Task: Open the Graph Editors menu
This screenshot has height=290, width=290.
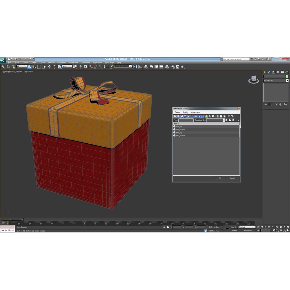Action: pyautogui.click(x=73, y=63)
